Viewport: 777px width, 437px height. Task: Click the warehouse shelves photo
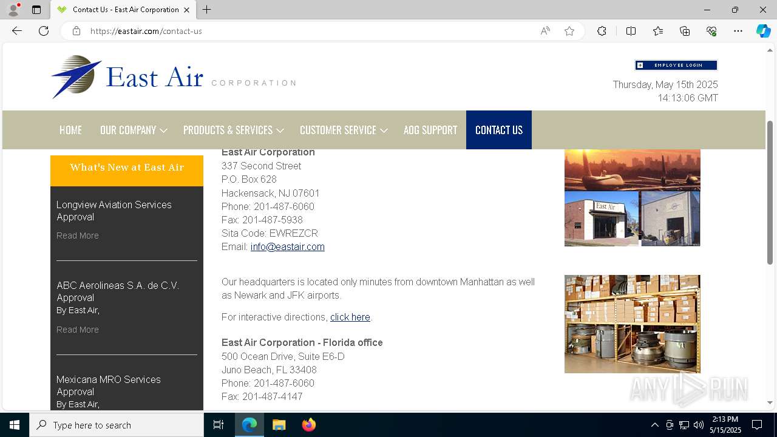(x=632, y=324)
